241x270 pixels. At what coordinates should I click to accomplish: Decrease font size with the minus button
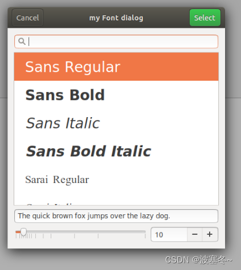(195, 235)
